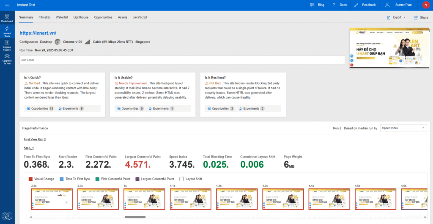
Task: Click the Experiments 9 count badge
Action: click(x=82, y=109)
